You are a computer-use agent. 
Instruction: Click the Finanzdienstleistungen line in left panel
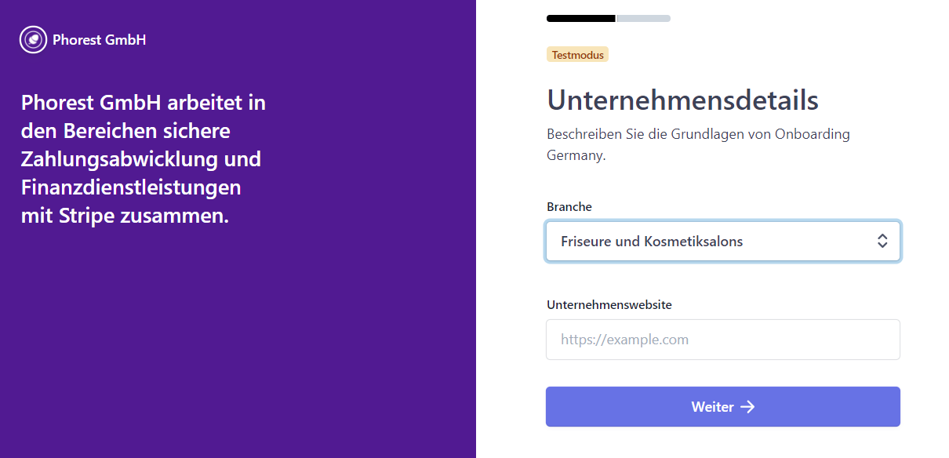click(131, 187)
